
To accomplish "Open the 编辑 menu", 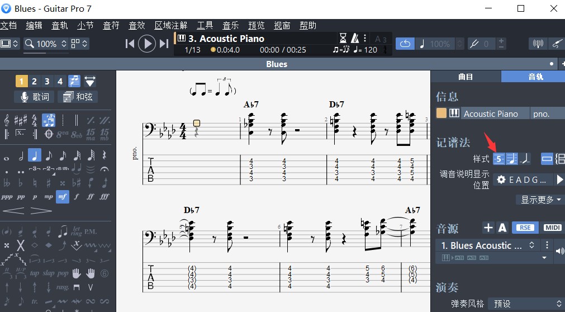I will (x=34, y=25).
